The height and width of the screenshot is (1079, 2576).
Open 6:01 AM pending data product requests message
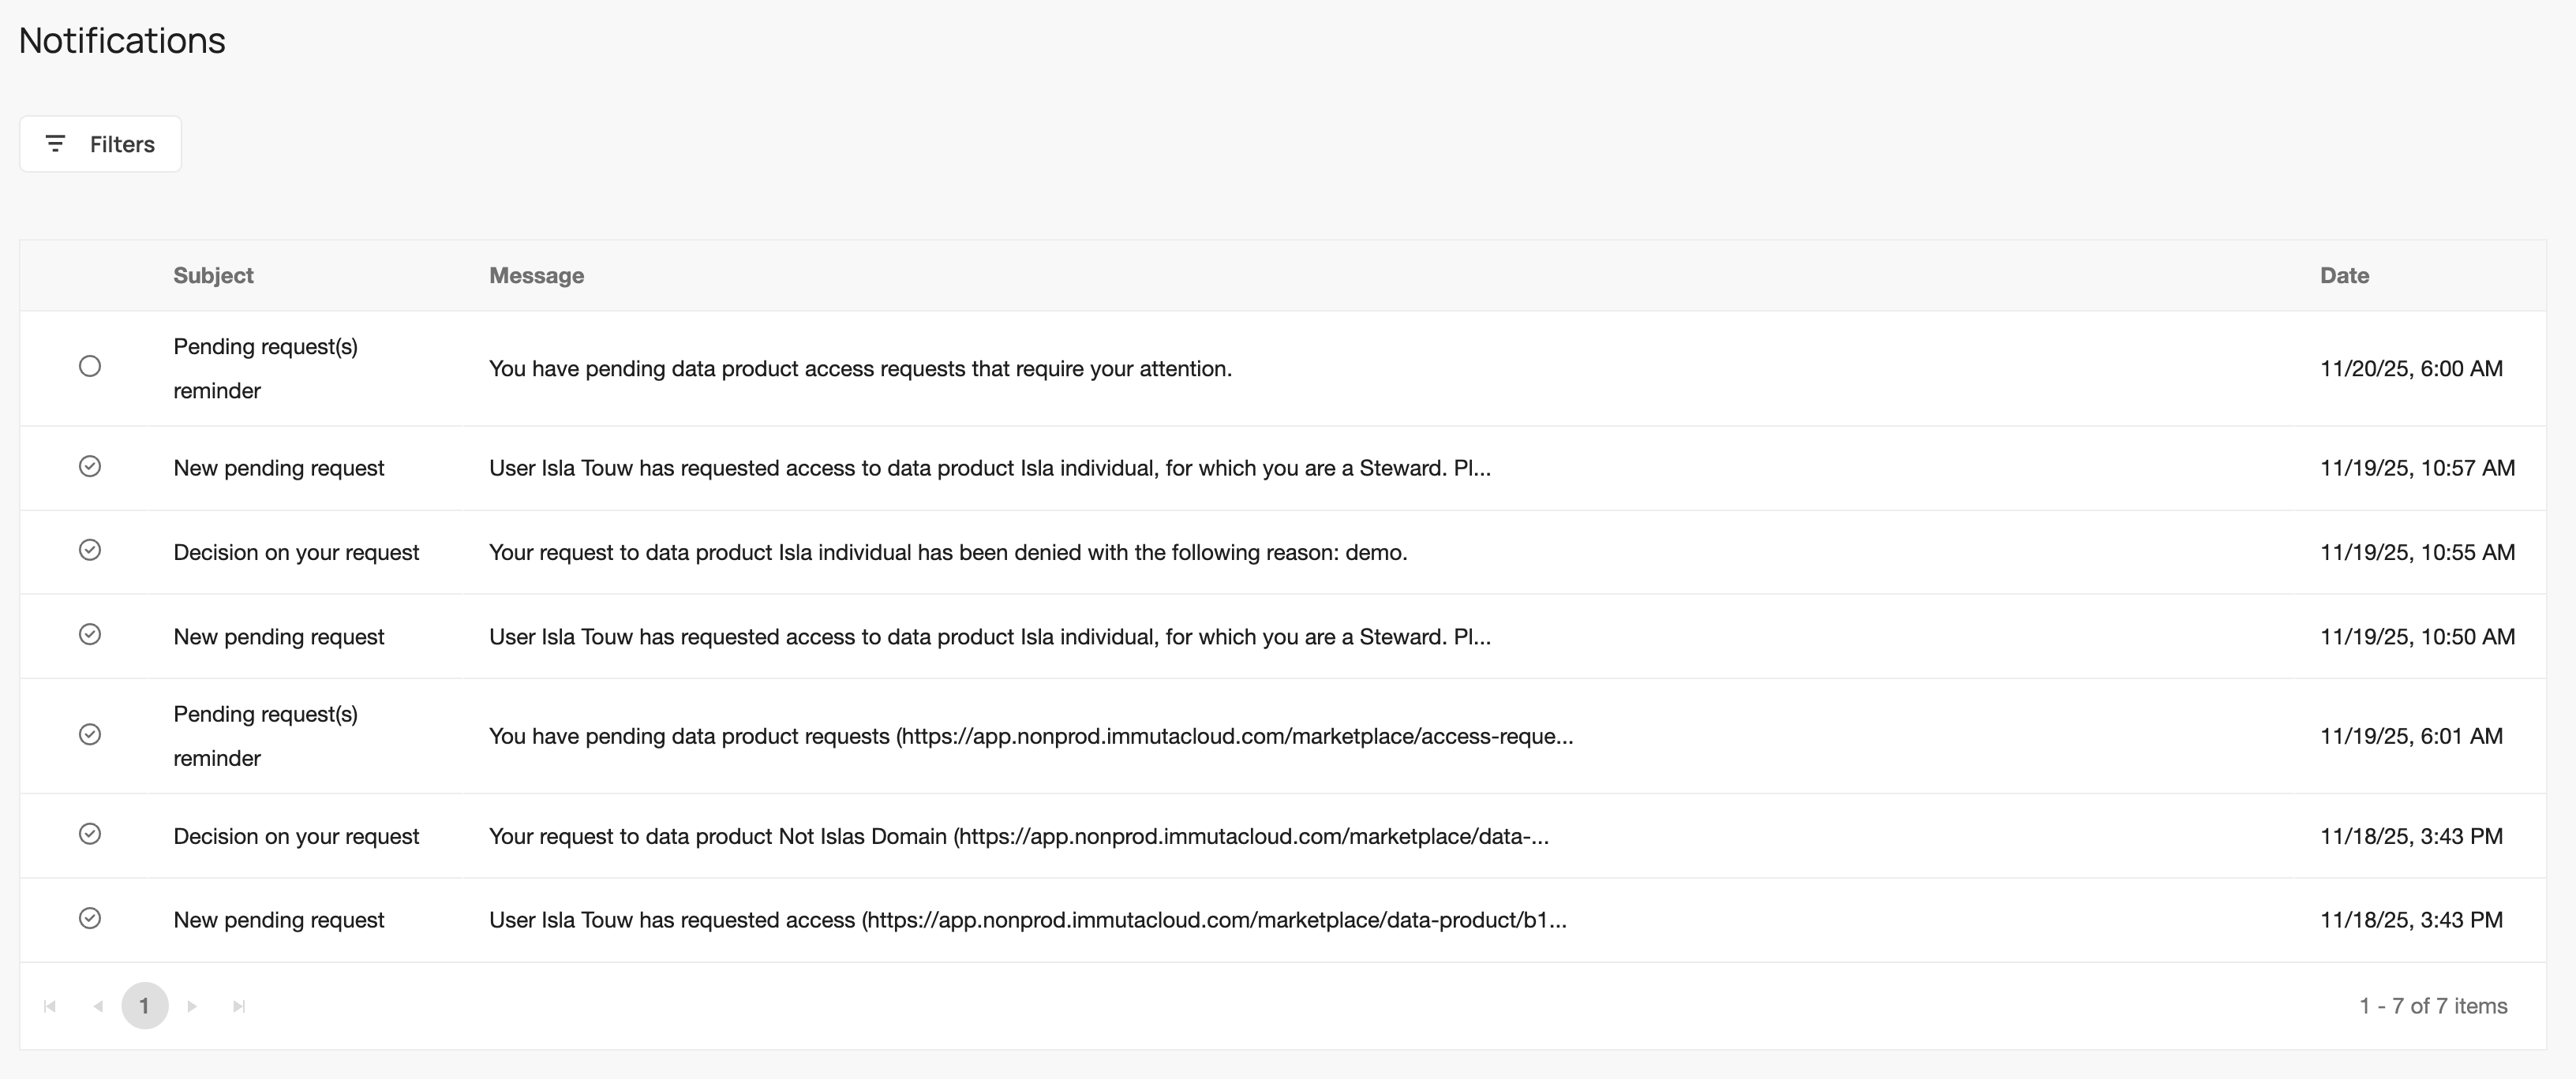(x=1030, y=737)
